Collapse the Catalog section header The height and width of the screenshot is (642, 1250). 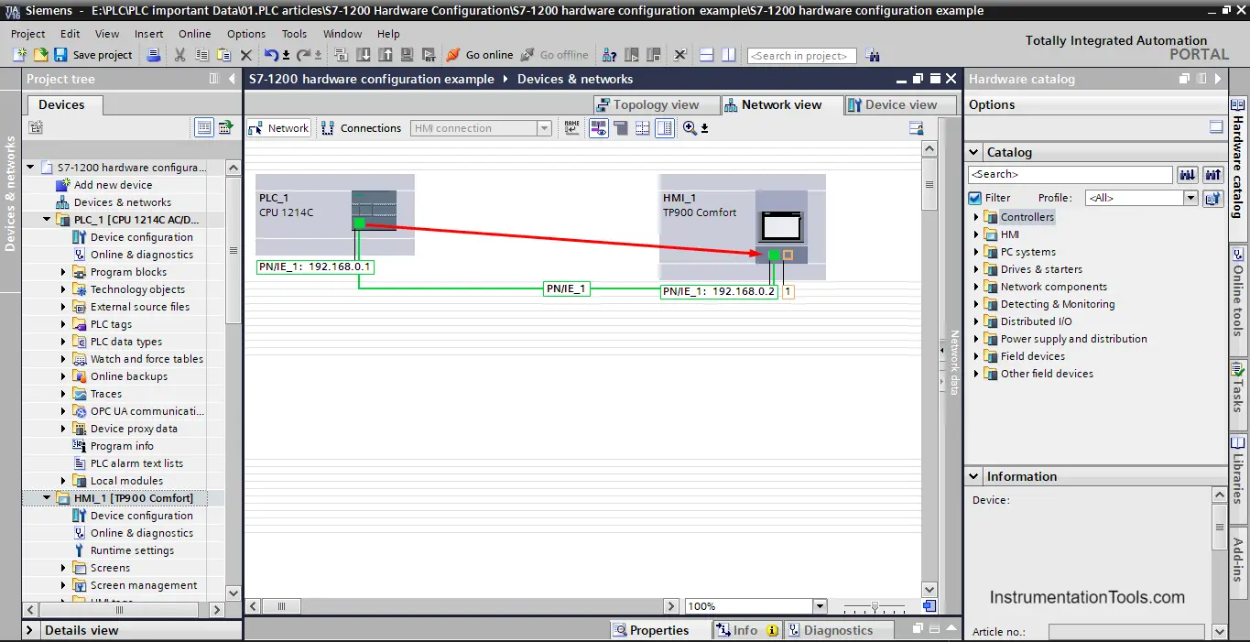point(974,152)
